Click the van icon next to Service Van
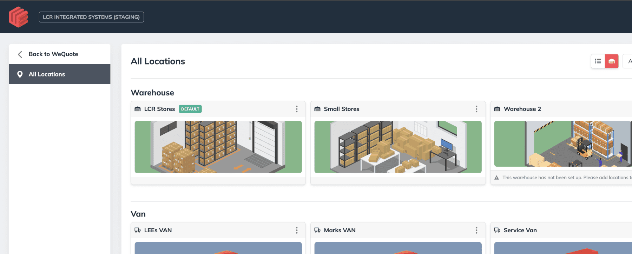 coord(497,230)
